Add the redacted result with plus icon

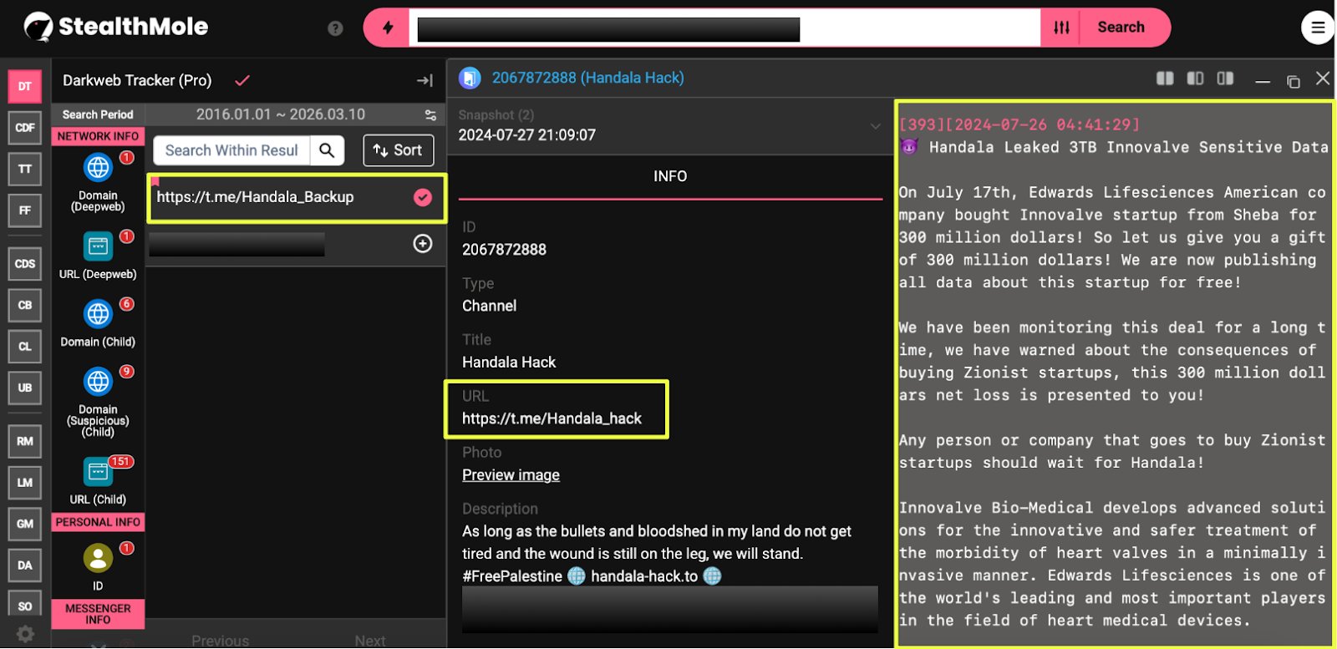[423, 244]
